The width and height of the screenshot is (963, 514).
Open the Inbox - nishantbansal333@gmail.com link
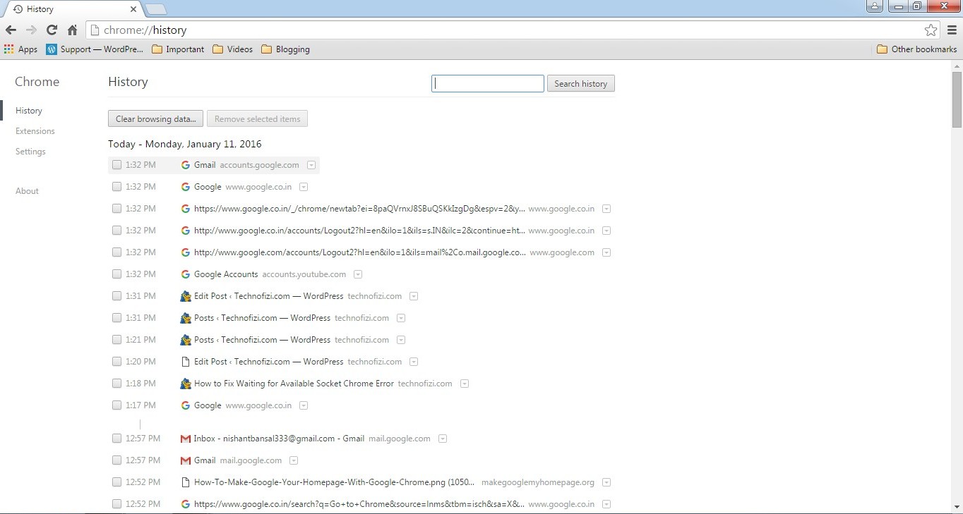[x=279, y=439]
